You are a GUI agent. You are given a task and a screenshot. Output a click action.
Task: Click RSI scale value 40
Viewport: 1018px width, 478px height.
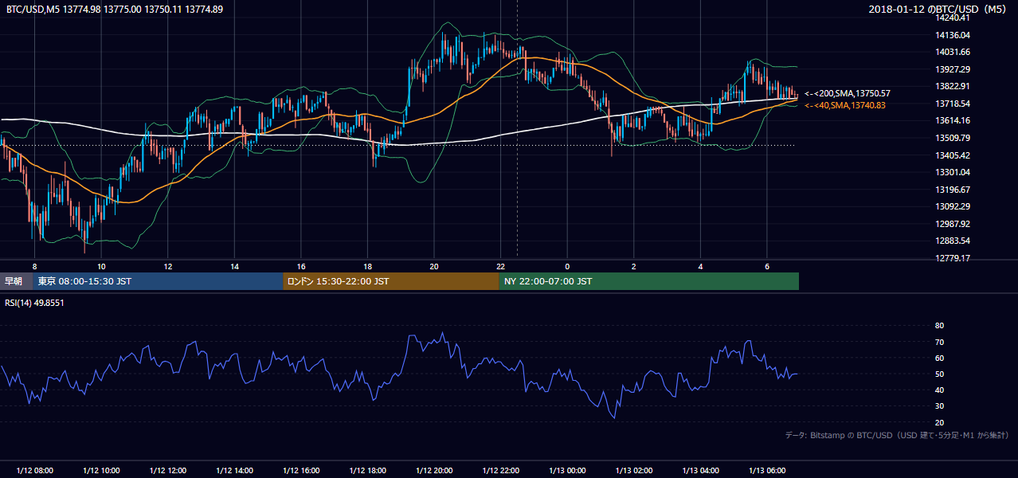tap(939, 390)
